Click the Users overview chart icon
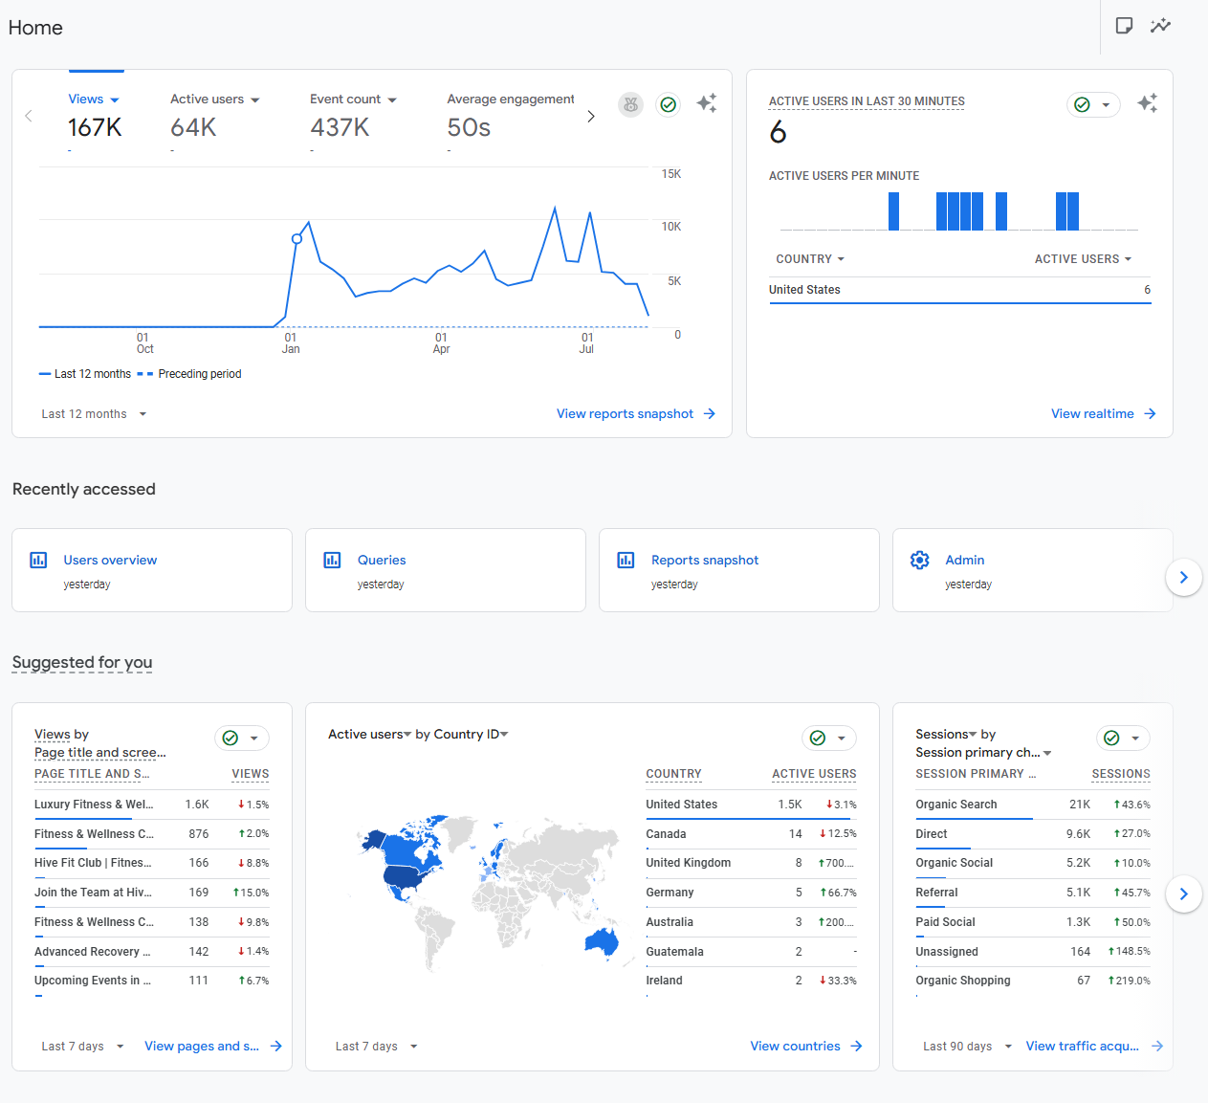This screenshot has height=1103, width=1208. tap(38, 560)
